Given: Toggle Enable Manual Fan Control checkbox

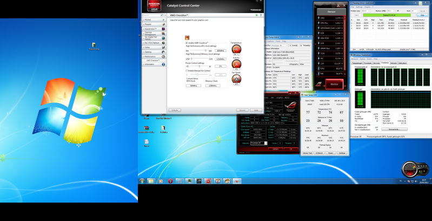Looking at the screenshot, I should click(x=187, y=71).
